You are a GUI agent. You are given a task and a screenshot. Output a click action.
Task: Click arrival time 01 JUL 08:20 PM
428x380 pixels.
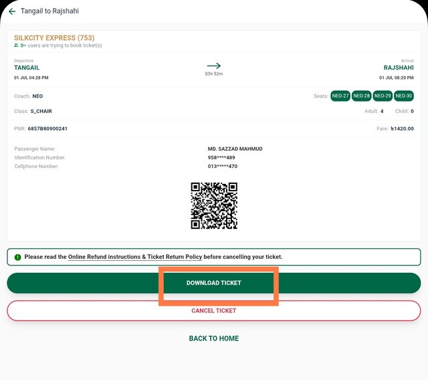tap(397, 78)
